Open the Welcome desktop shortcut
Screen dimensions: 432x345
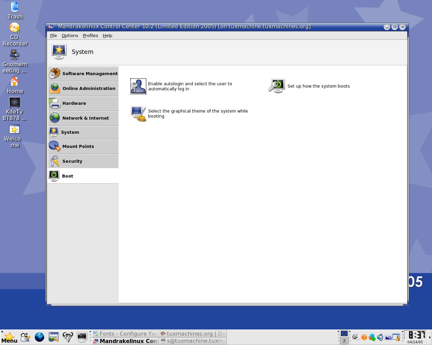(x=15, y=136)
